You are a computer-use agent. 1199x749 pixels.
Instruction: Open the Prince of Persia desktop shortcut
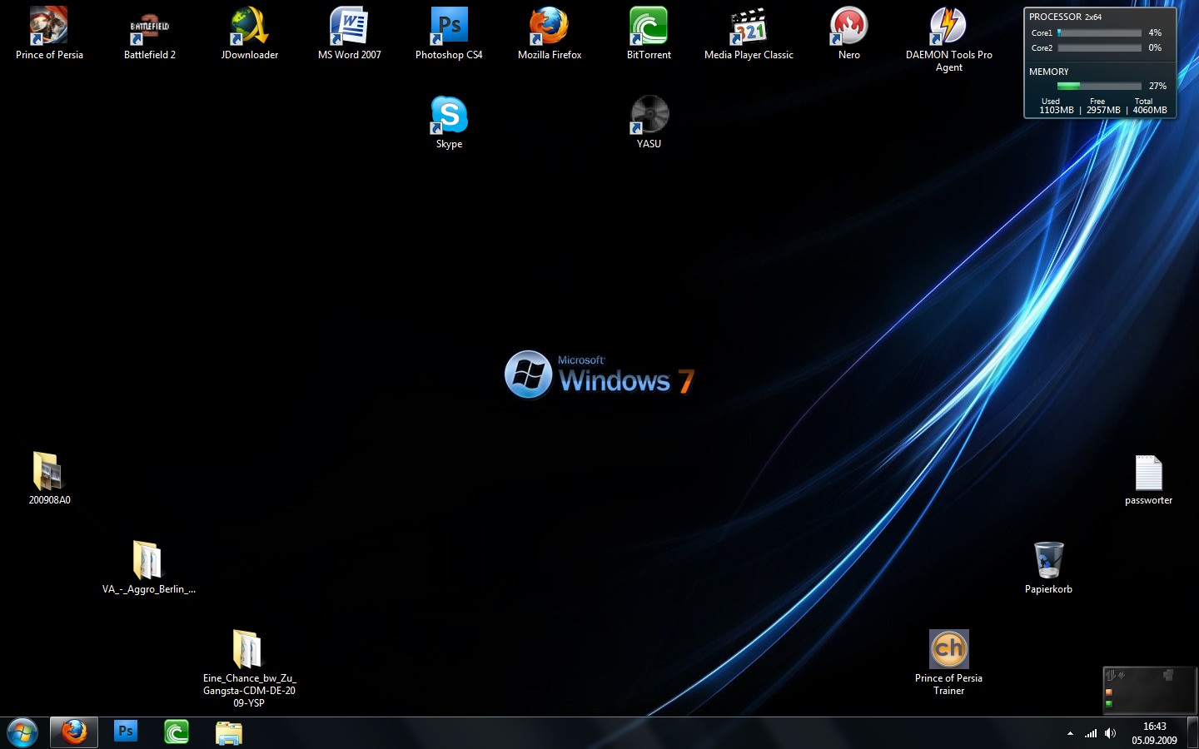click(49, 33)
